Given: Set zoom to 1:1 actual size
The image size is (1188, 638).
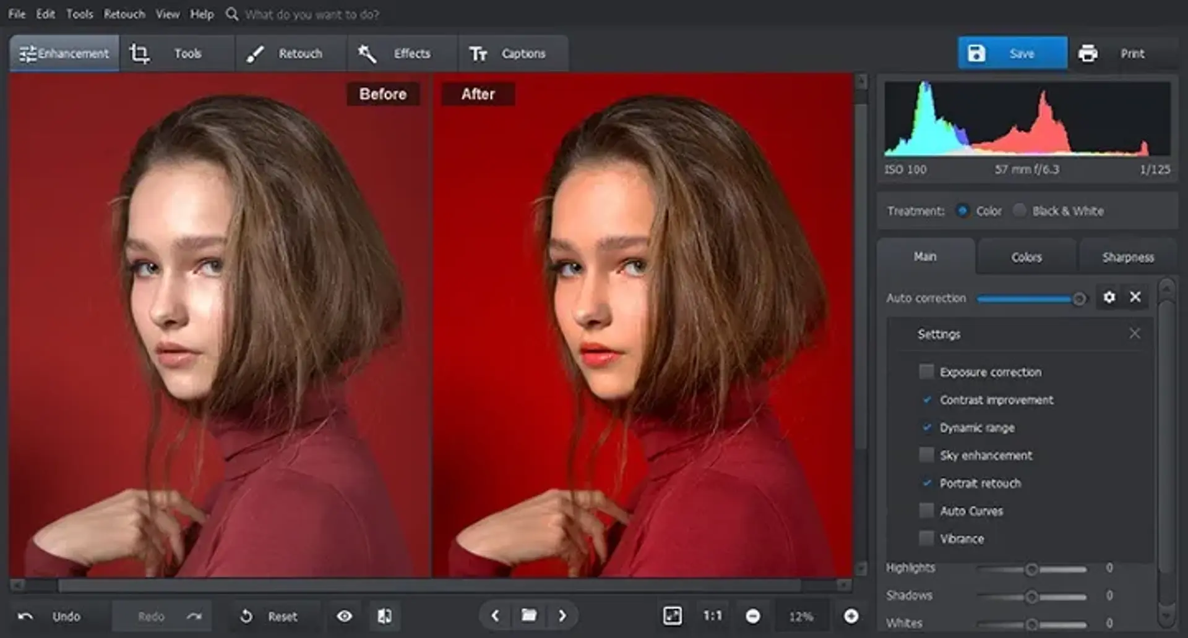Looking at the screenshot, I should 712,616.
